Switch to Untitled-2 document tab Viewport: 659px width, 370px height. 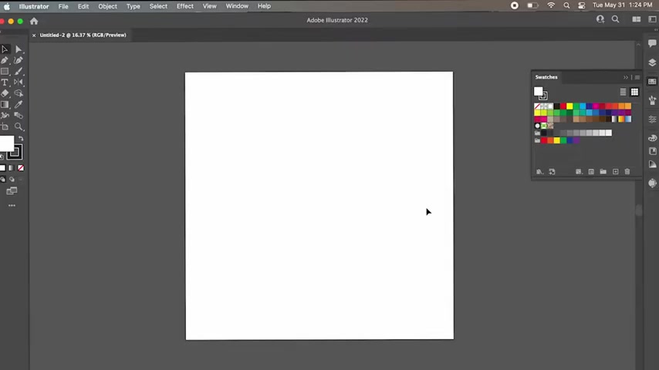pyautogui.click(x=83, y=35)
